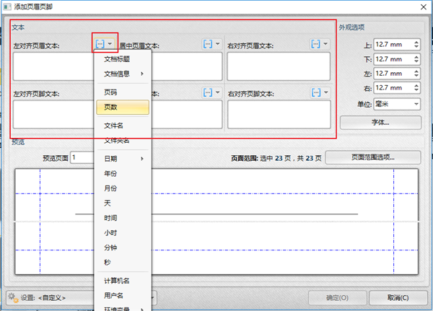433x311 pixels.
Task: Click the 取消(C) button
Action: pos(398,298)
